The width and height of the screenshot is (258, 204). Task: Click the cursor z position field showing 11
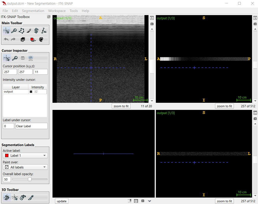[41, 72]
